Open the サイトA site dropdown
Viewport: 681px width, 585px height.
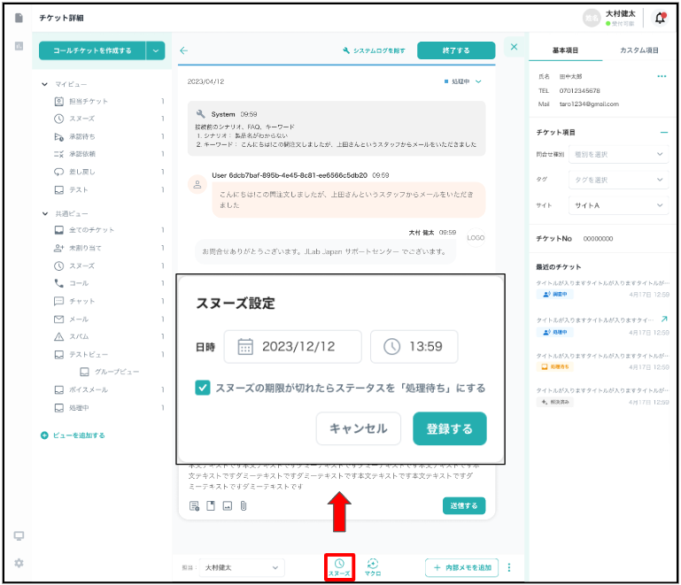(618, 205)
